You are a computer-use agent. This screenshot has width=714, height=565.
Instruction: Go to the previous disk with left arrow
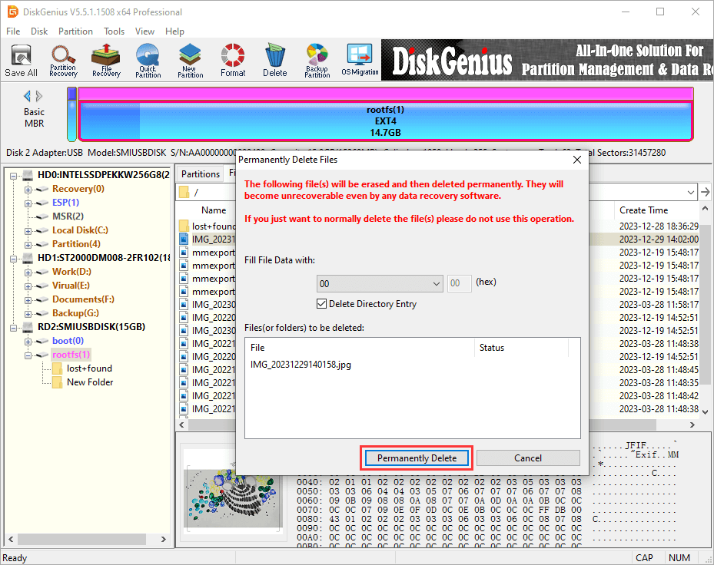click(28, 96)
